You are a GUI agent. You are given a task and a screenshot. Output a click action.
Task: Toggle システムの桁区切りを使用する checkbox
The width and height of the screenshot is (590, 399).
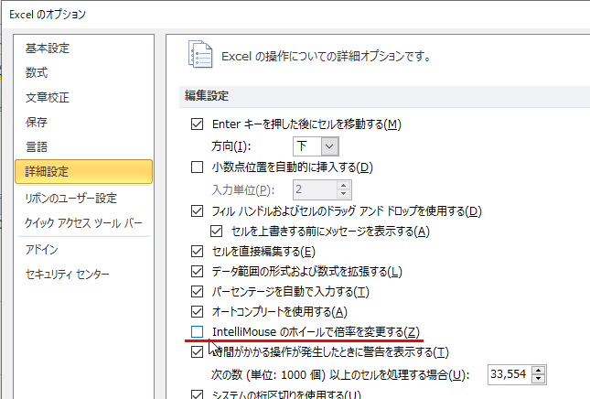[198, 394]
